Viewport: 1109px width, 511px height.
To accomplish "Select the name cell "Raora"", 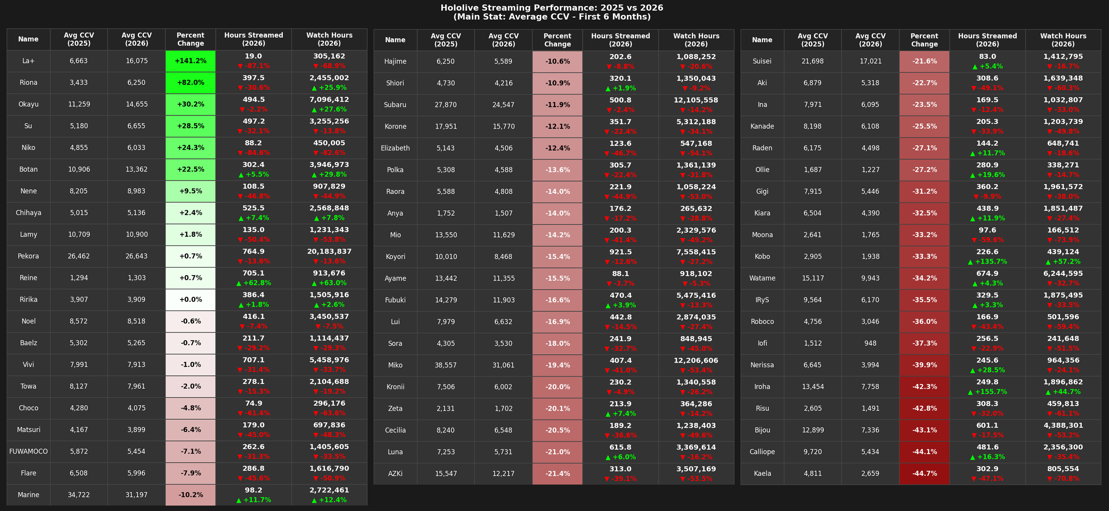I will point(395,192).
